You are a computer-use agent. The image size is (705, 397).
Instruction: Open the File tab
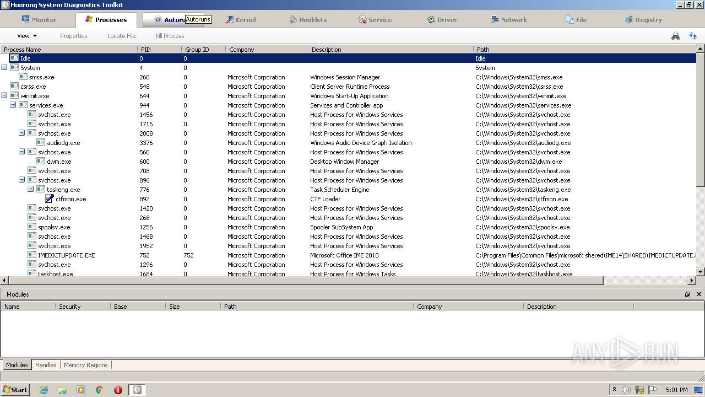576,19
